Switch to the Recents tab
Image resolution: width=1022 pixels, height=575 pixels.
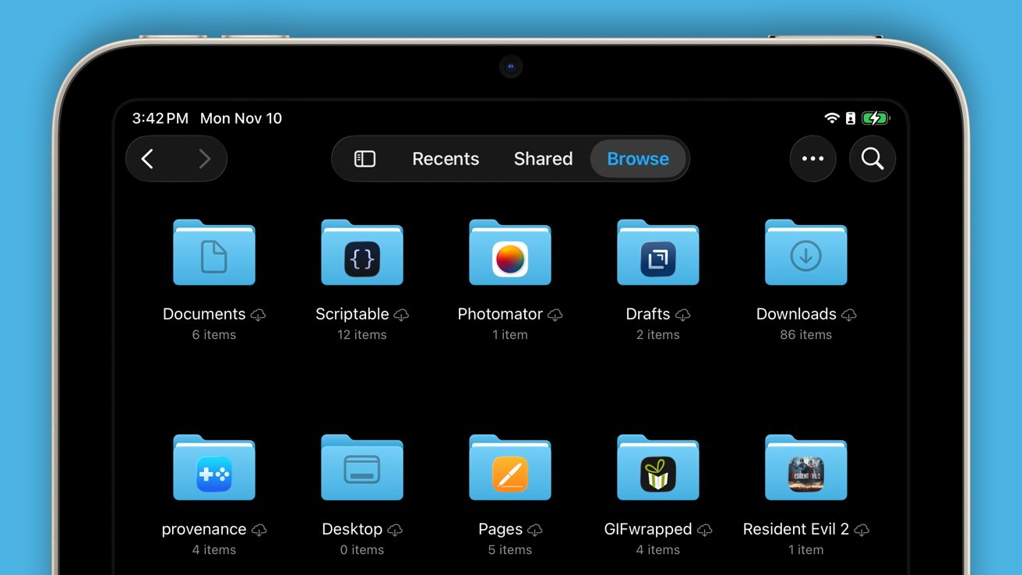446,158
